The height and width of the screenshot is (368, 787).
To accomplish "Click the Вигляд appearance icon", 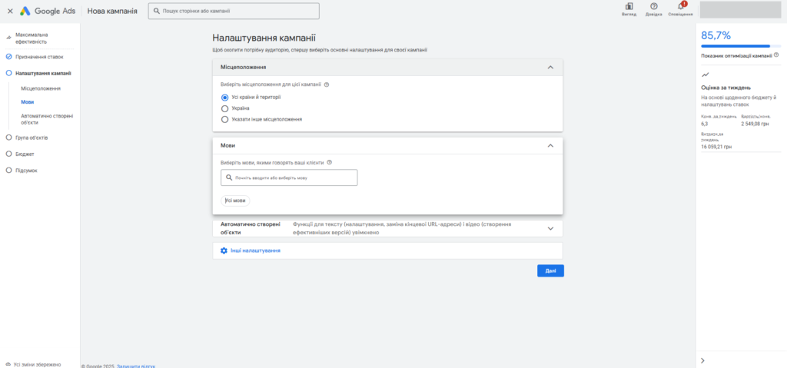I will [x=628, y=7].
